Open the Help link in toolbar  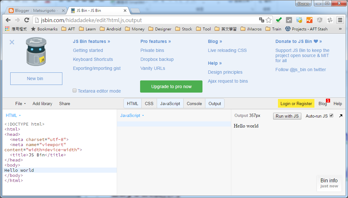click(x=337, y=103)
